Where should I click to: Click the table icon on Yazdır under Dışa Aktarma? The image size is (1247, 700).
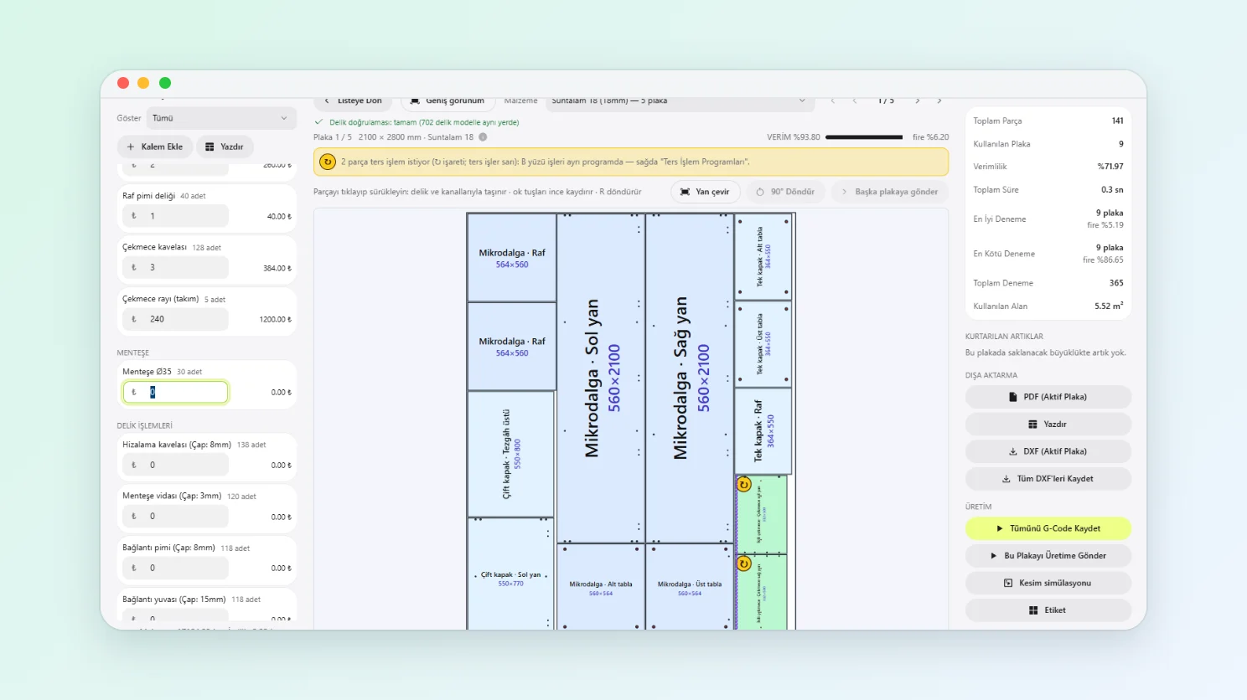point(1033,425)
